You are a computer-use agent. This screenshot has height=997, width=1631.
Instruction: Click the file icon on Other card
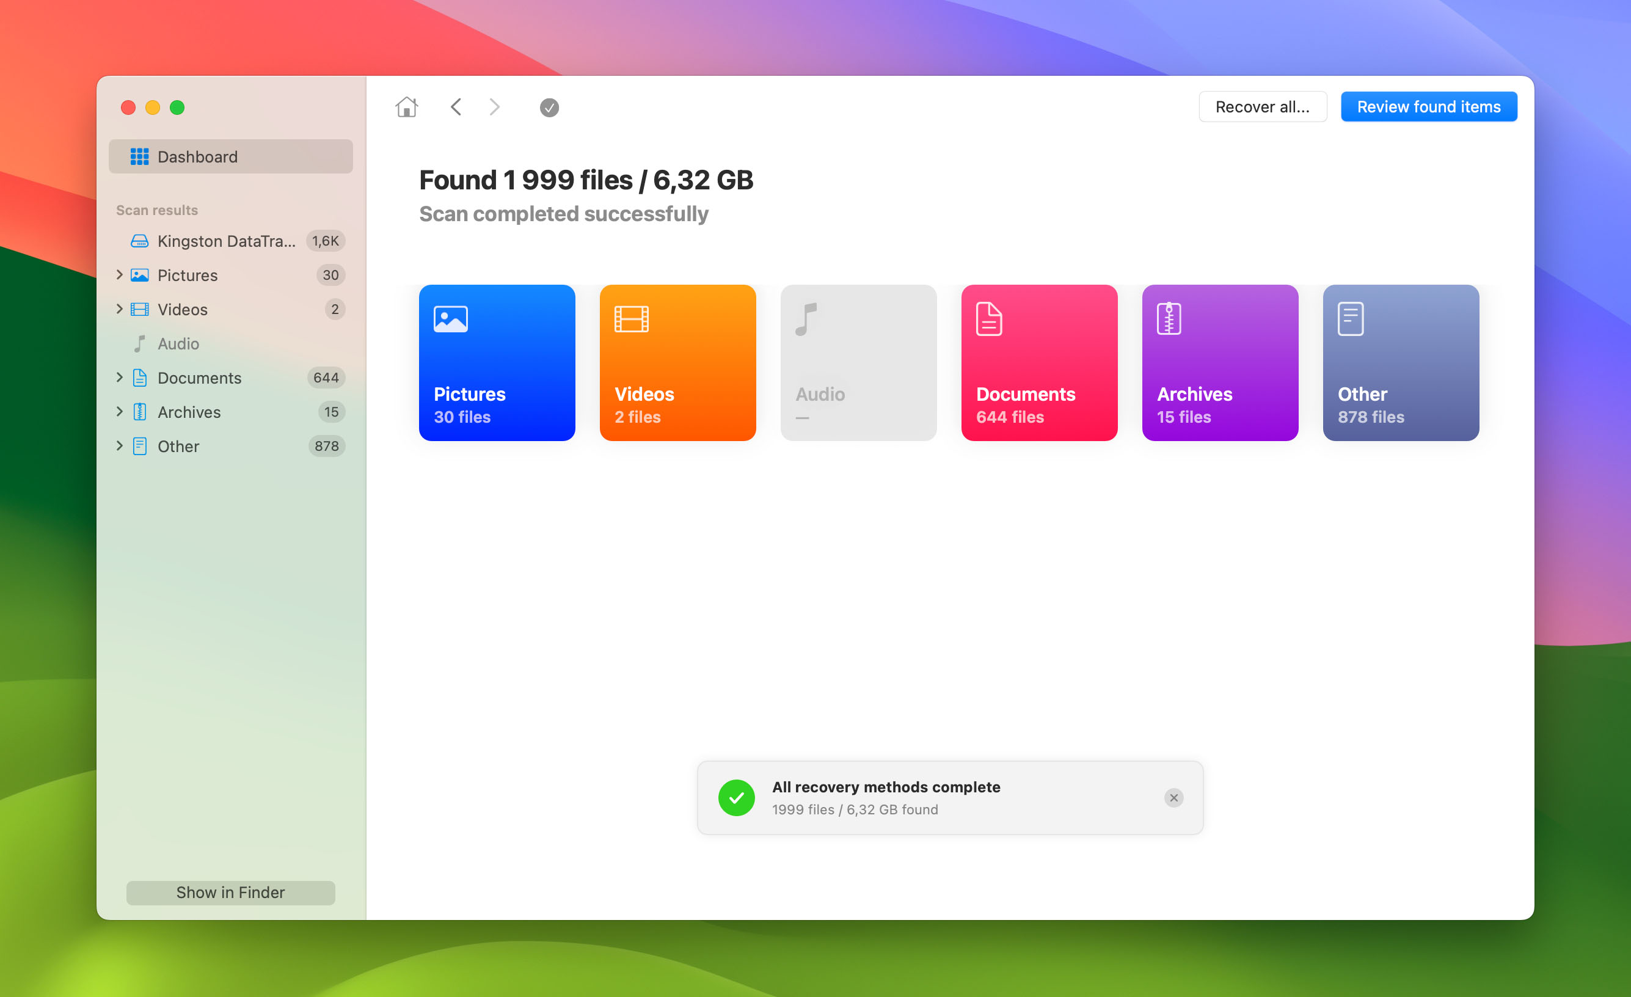(x=1351, y=319)
